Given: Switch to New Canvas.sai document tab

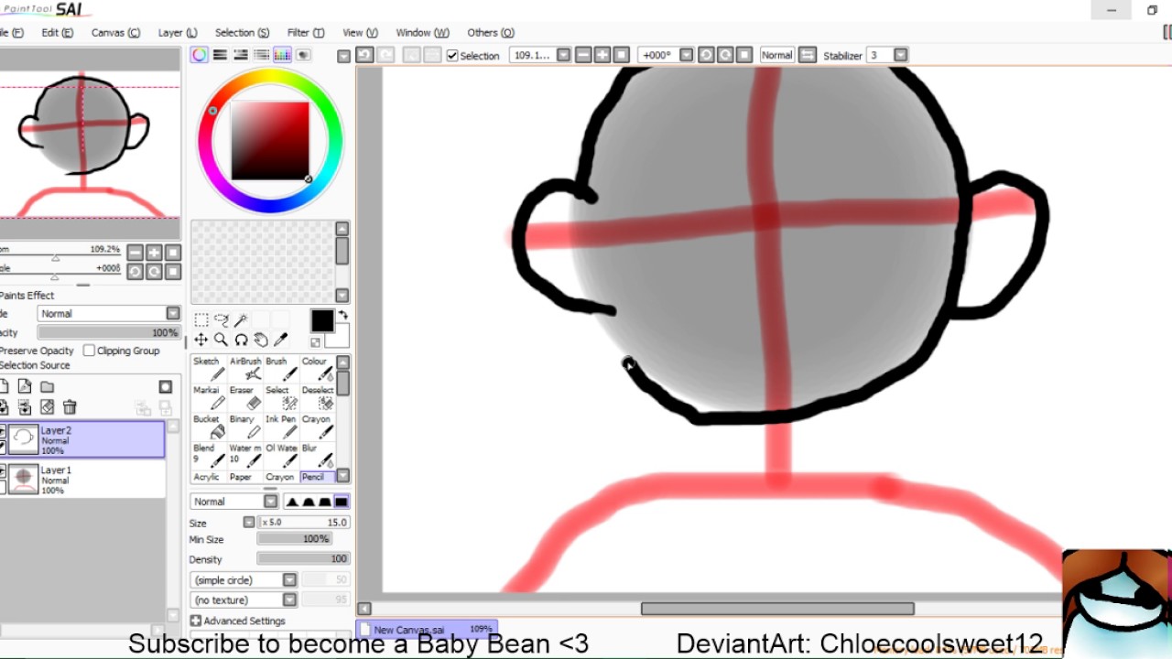Looking at the screenshot, I should (x=427, y=630).
